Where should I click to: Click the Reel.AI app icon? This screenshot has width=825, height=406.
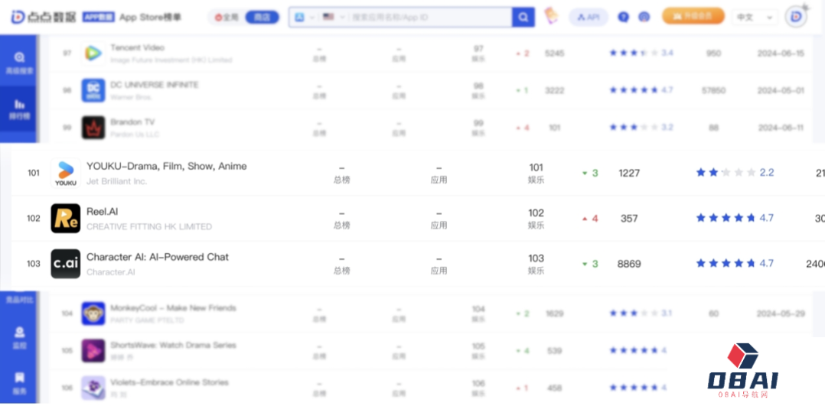pos(66,218)
